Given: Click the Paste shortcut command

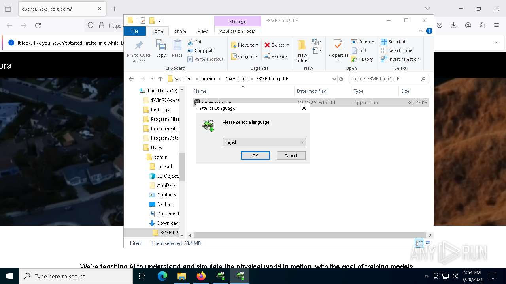Looking at the screenshot, I should [206, 59].
